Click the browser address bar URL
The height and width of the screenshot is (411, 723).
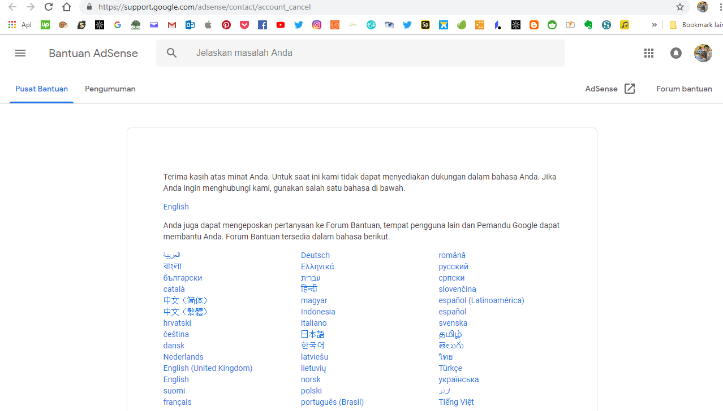pyautogui.click(x=204, y=7)
